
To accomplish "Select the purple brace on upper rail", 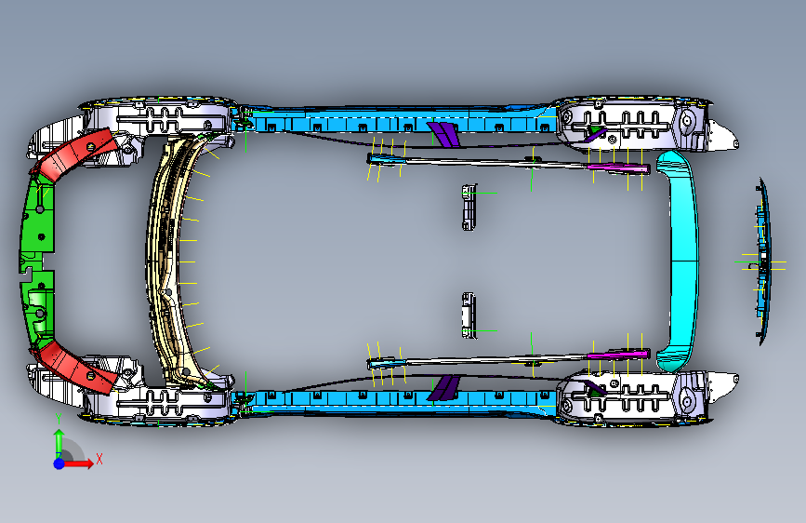I will pos(443,134).
